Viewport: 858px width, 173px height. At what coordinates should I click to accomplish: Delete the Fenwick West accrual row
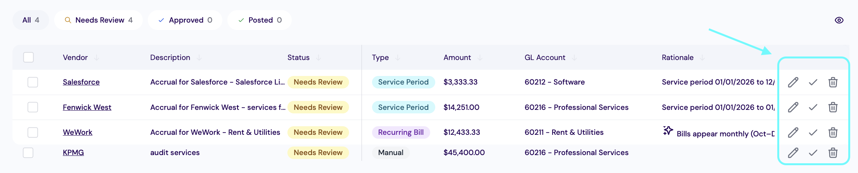[833, 107]
